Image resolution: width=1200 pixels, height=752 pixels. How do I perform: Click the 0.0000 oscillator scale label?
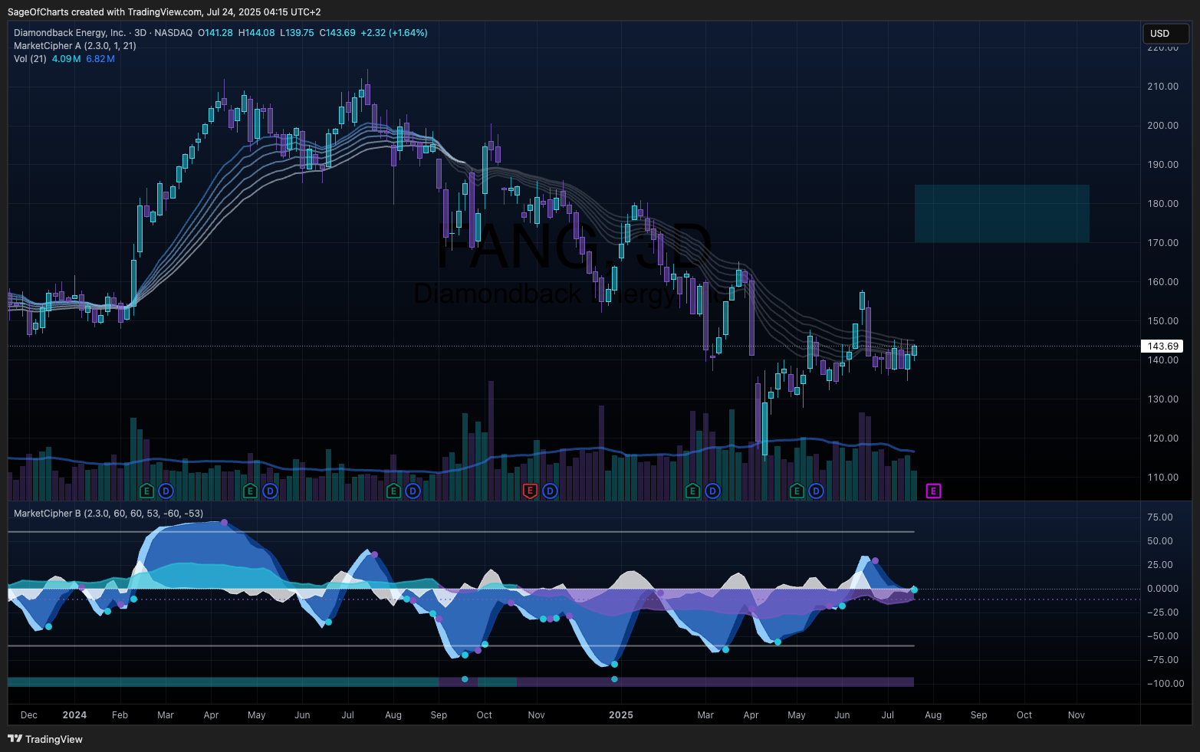(1162, 589)
